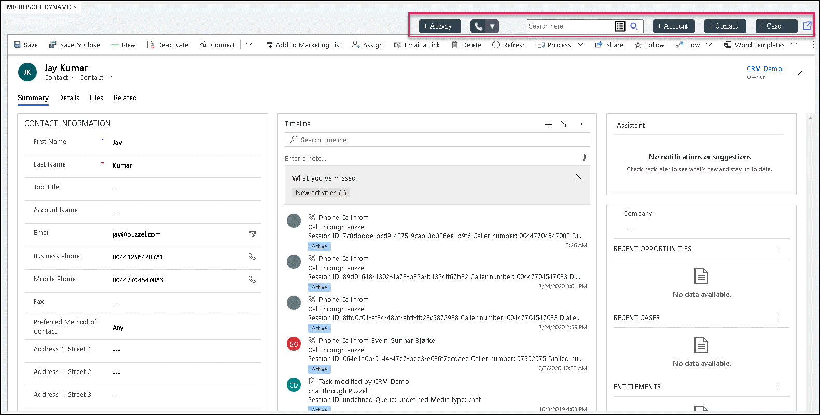Switch to the Details tab
This screenshot has width=820, height=415.
[x=68, y=98]
